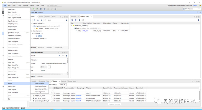Image resolution: width=202 pixels, height=110 pixels.
Task: Open the Range 64K dropdown for led_0
Action: [119, 31]
